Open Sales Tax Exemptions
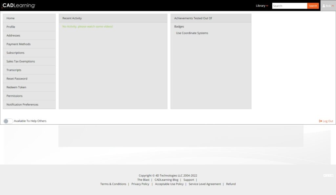 click(21, 62)
